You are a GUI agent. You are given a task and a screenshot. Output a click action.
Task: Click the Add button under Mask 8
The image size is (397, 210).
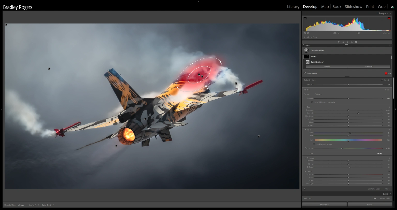(x=327, y=66)
